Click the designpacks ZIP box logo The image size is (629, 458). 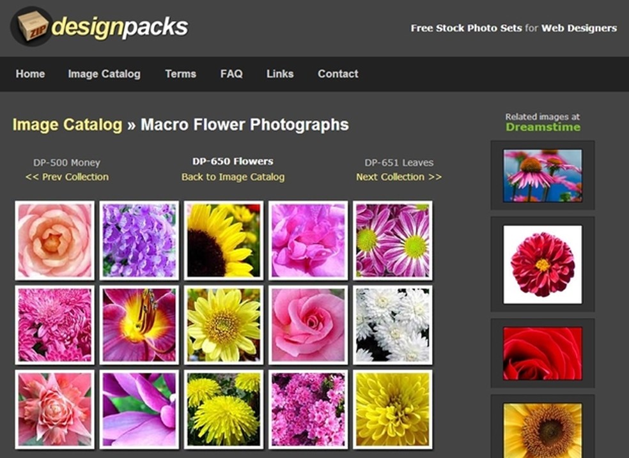click(x=32, y=26)
